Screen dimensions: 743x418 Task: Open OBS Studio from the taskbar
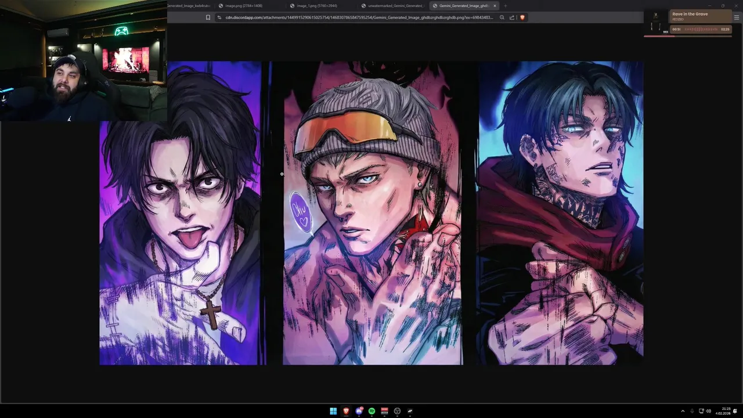click(397, 411)
